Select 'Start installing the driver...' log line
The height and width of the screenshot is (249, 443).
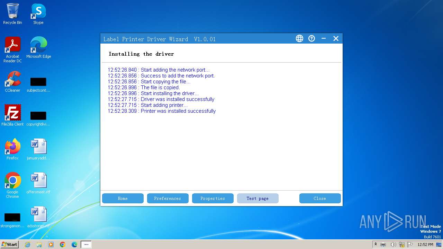[153, 93]
